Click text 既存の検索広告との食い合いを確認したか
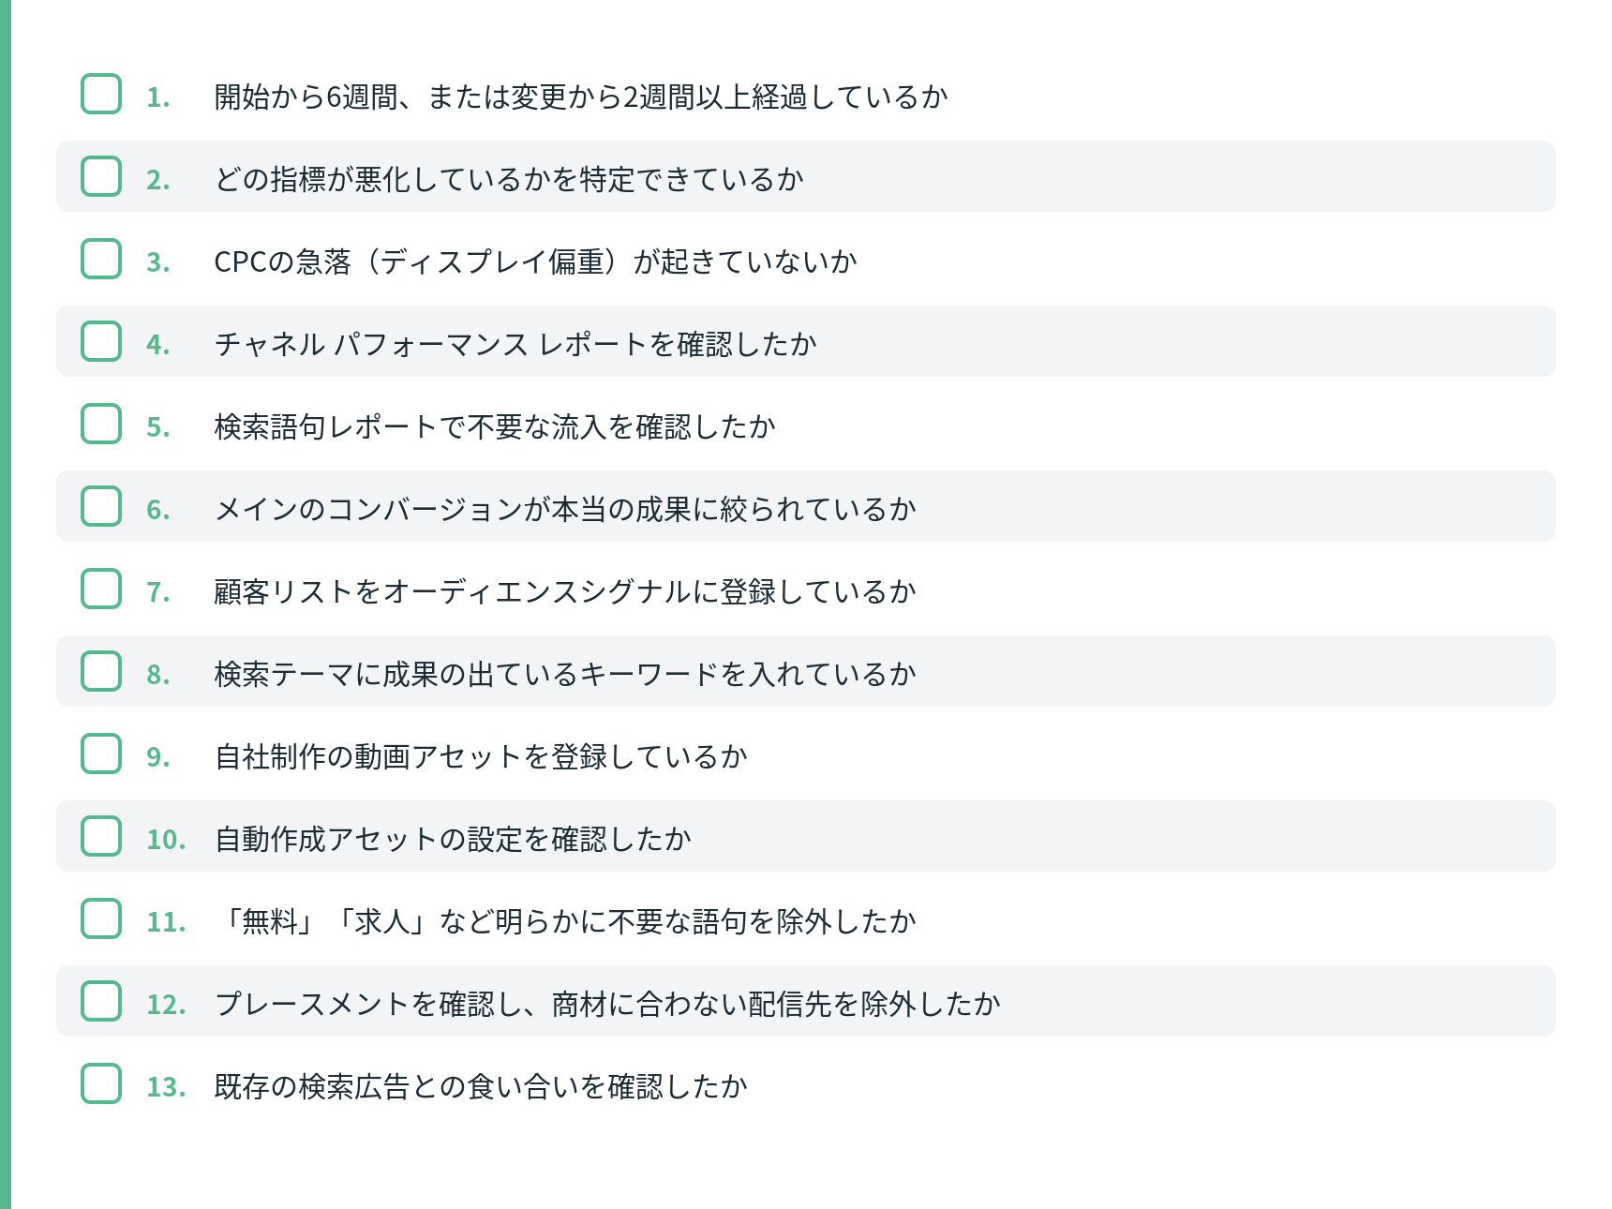The width and height of the screenshot is (1612, 1209). [x=481, y=1086]
